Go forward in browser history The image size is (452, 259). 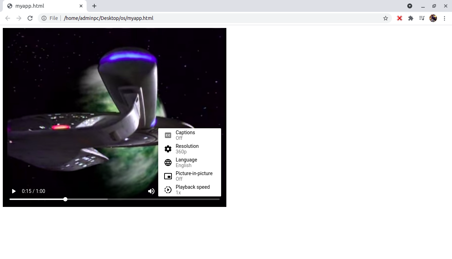click(x=19, y=18)
